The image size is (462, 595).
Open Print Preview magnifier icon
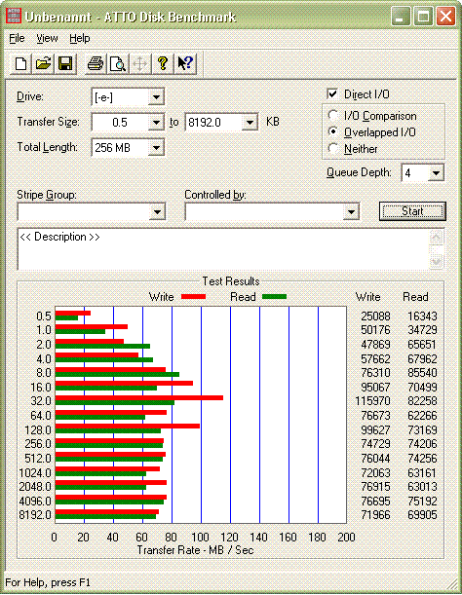tap(117, 63)
